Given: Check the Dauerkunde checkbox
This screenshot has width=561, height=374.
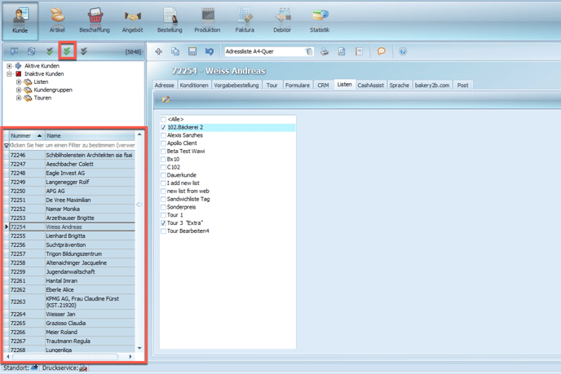Looking at the screenshot, I should click(x=164, y=175).
